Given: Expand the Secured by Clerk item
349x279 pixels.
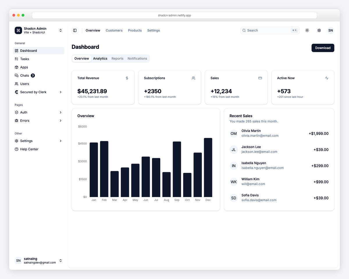Looking at the screenshot, I should (x=60, y=92).
